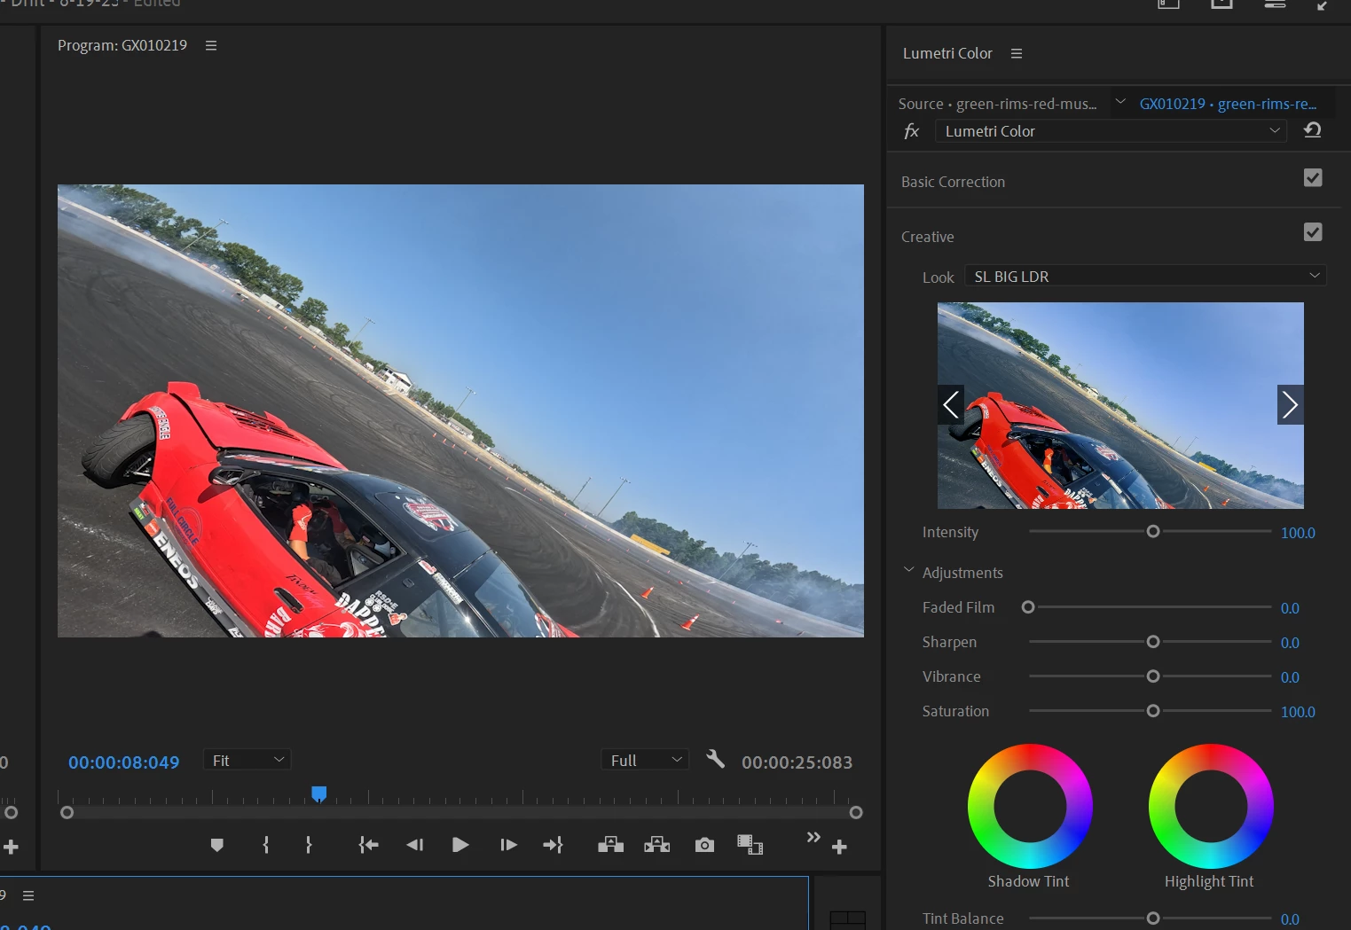Click the blue playhead in time ruler
This screenshot has height=930, width=1351.
(x=319, y=793)
